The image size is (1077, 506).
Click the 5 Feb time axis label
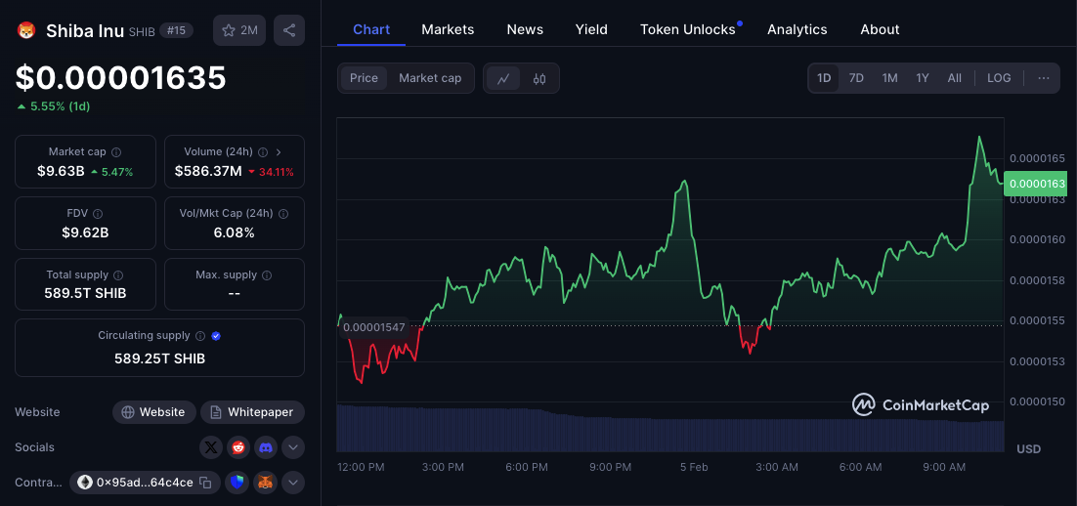(x=694, y=468)
